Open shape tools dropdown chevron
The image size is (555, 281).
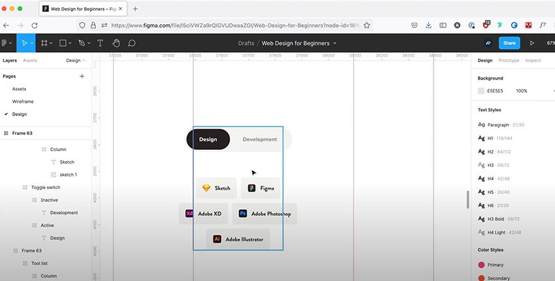pyautogui.click(x=70, y=43)
